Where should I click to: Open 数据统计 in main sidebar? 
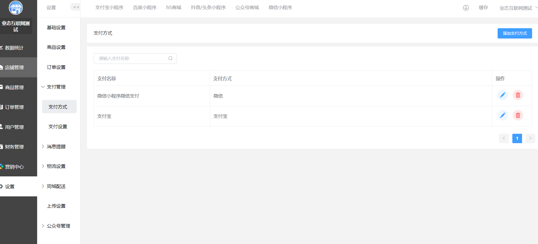pyautogui.click(x=19, y=48)
